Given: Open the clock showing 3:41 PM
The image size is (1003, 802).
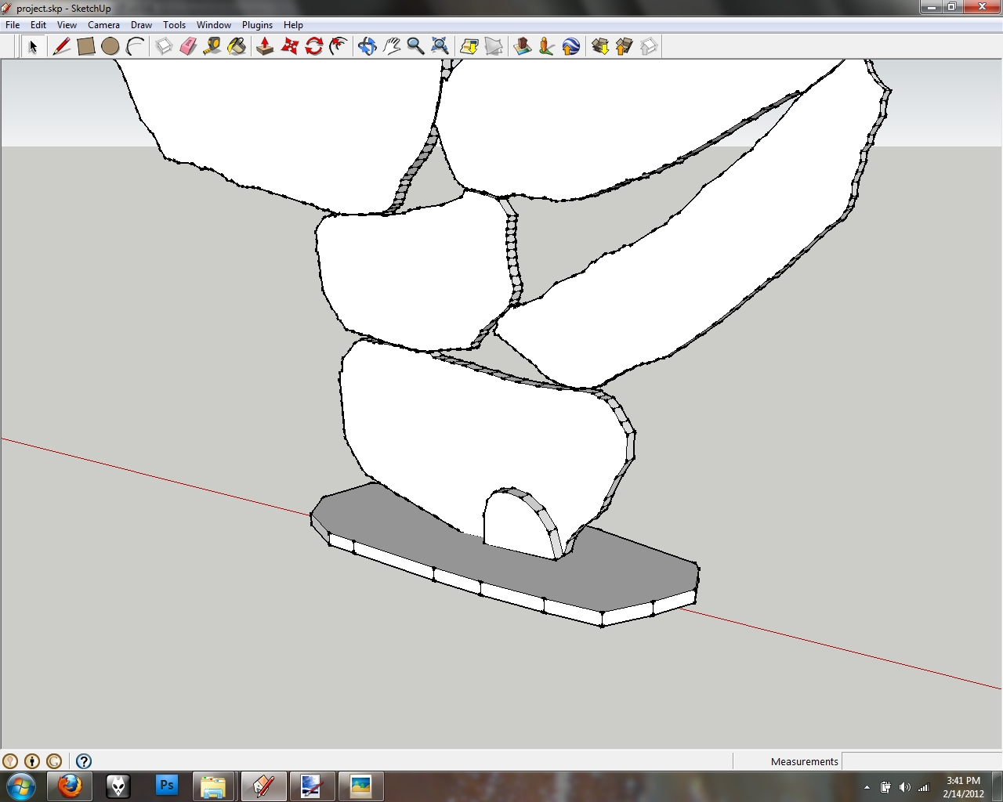Looking at the screenshot, I should tap(963, 787).
